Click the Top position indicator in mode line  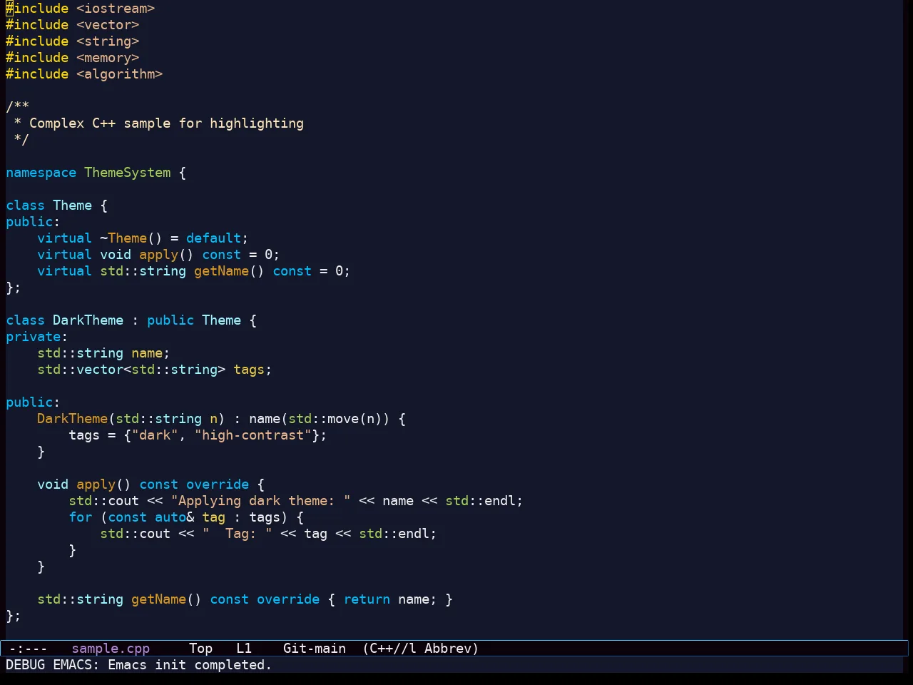click(200, 649)
